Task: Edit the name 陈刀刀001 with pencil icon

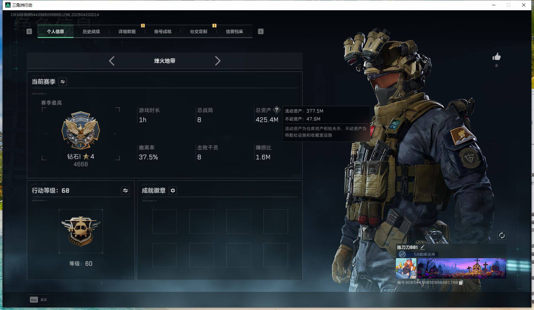Action: (x=422, y=247)
